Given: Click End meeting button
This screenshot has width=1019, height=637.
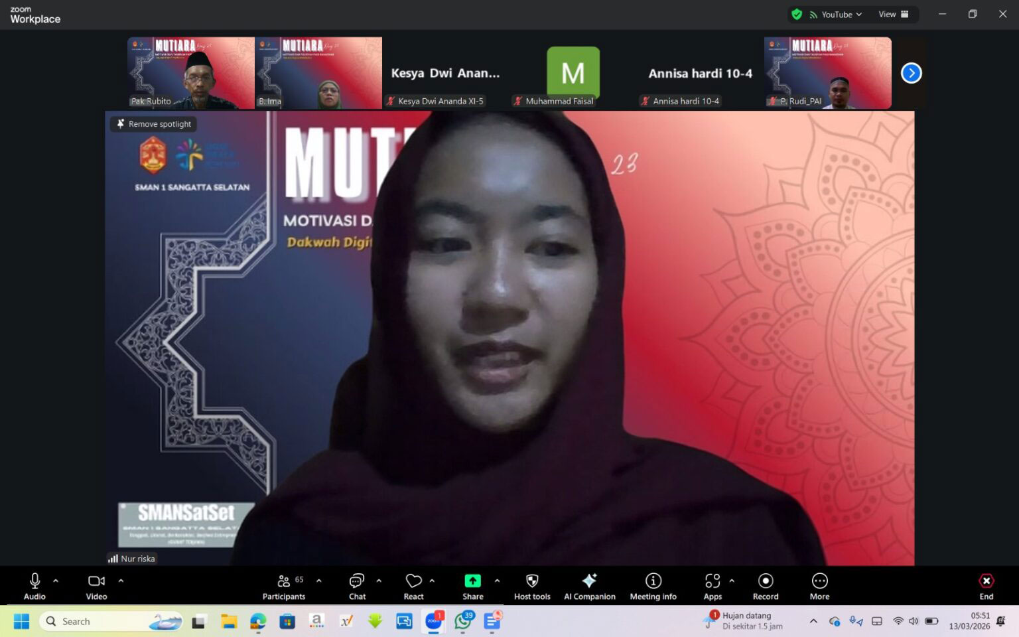Looking at the screenshot, I should (x=986, y=586).
